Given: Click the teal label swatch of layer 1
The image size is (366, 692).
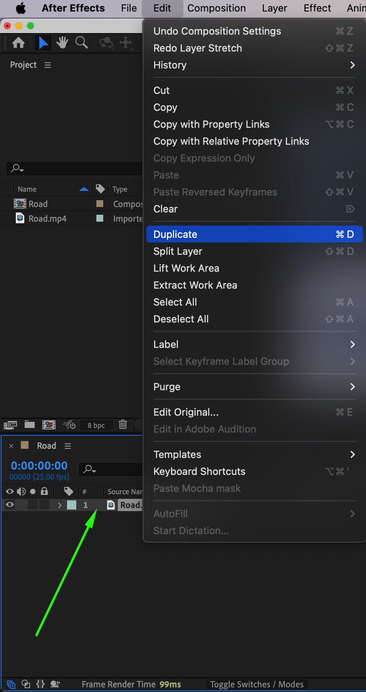Looking at the screenshot, I should [72, 505].
